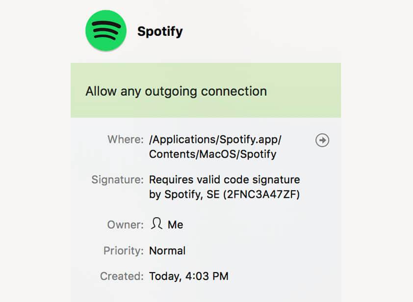
Task: Click the Contents/MacOS/Spotify path line
Action: (x=213, y=154)
